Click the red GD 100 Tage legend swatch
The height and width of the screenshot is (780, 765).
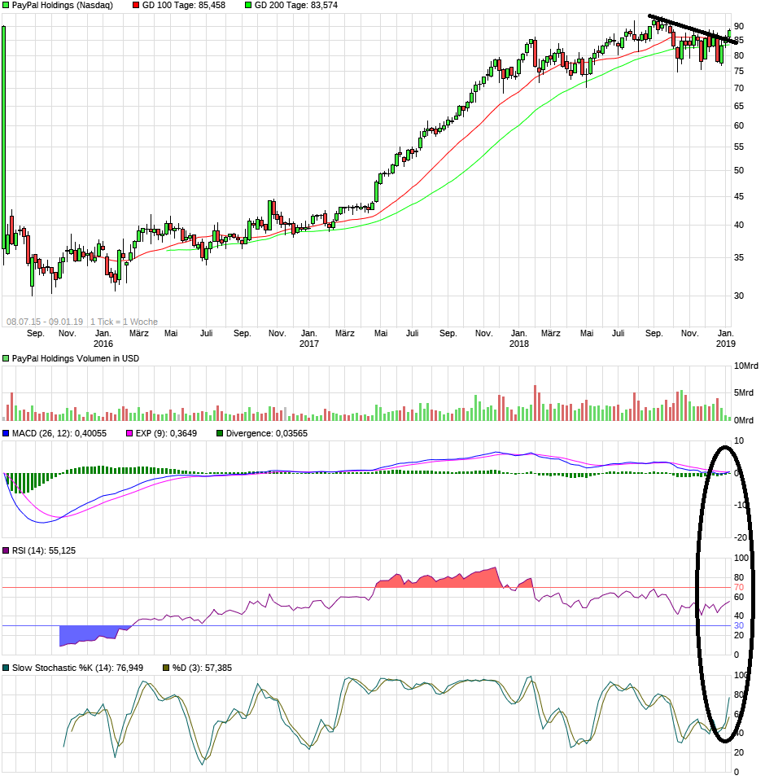click(x=136, y=6)
